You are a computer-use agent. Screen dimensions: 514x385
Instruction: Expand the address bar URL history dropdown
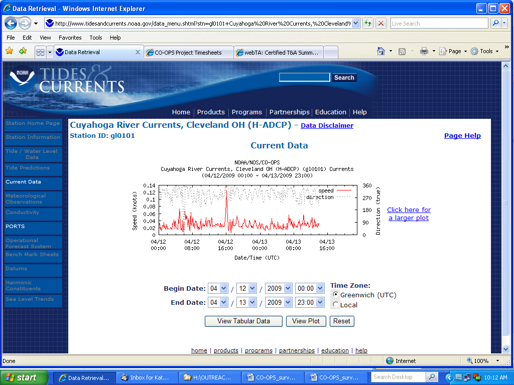(x=356, y=23)
